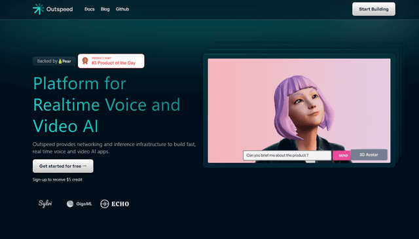
Task: Click the GigaML circle logo icon
Action: 70,204
